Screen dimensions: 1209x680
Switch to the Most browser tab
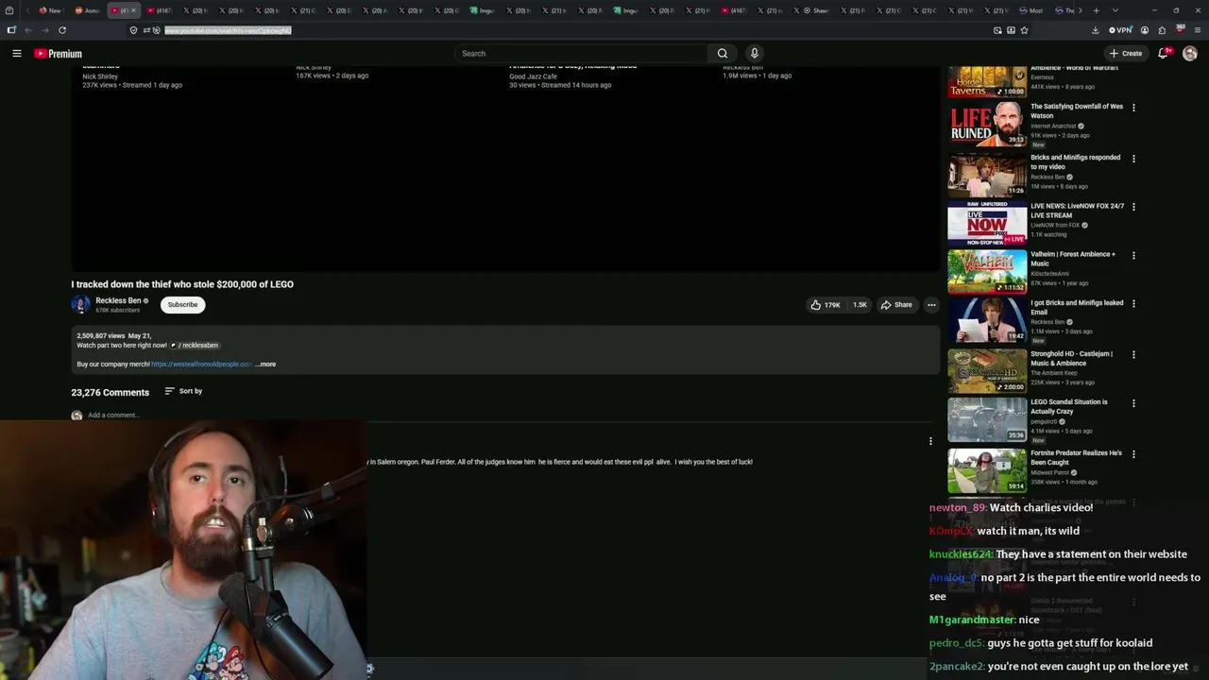click(x=1031, y=10)
